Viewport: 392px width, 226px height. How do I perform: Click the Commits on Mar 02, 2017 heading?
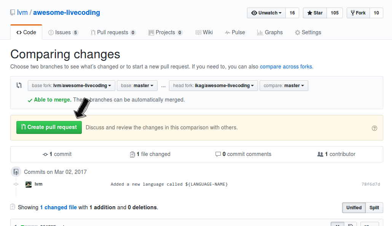pyautogui.click(x=55, y=172)
